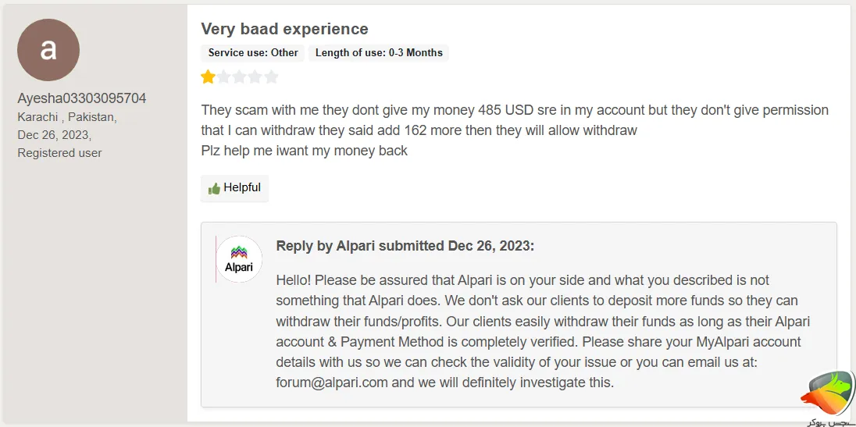Click the fourth grey rating star

(255, 77)
